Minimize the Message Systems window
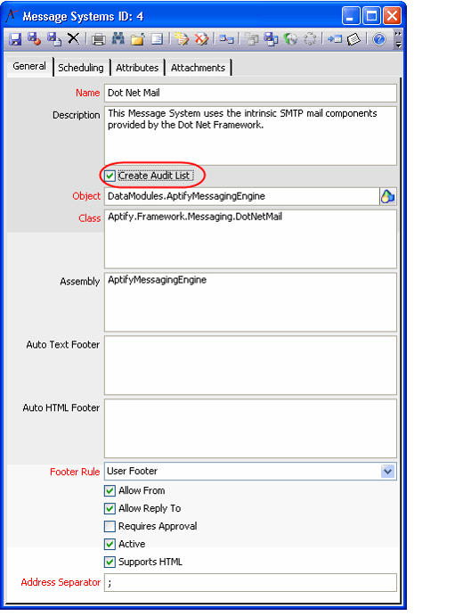The height and width of the screenshot is (616, 471). pyautogui.click(x=351, y=16)
